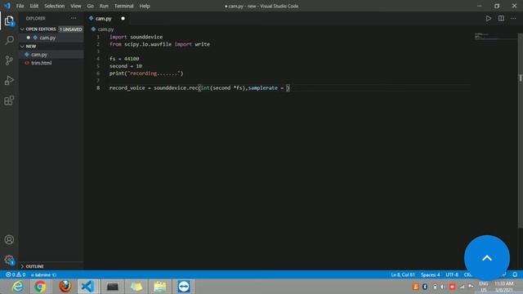Click the fs = 44100 line
Viewport: 523px width, 294px height.
(124, 59)
